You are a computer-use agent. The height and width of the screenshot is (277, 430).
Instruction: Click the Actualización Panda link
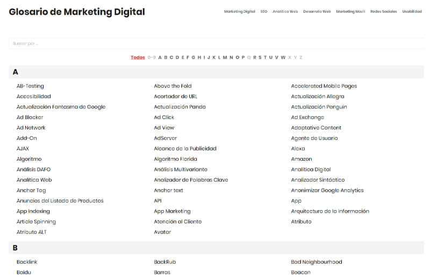click(x=180, y=107)
